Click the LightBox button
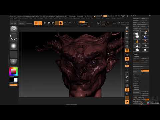The image size is (160, 120). [x=21, y=23]
